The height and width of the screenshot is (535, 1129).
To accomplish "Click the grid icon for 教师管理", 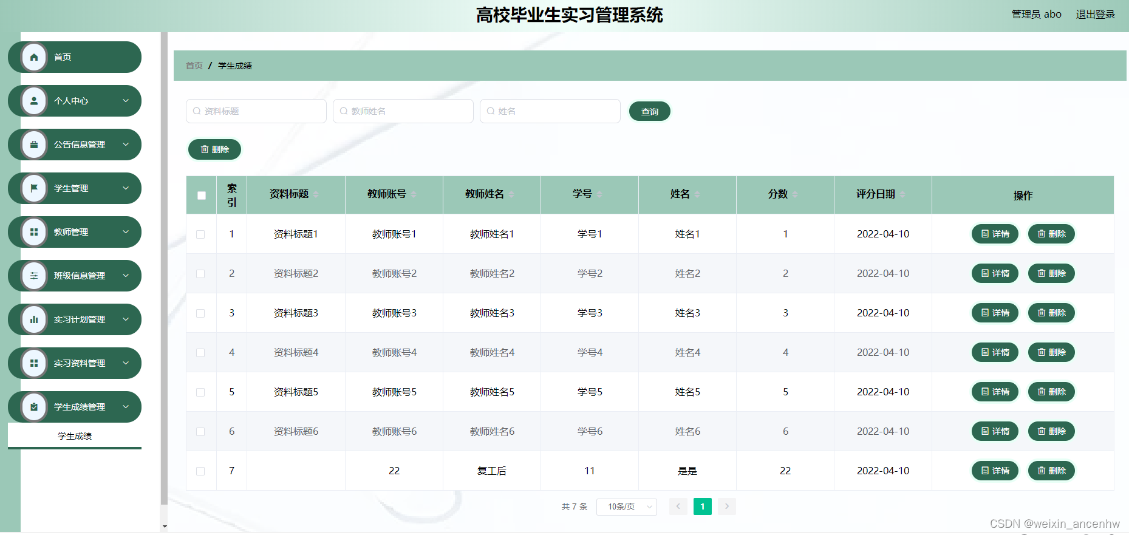I will [x=34, y=232].
